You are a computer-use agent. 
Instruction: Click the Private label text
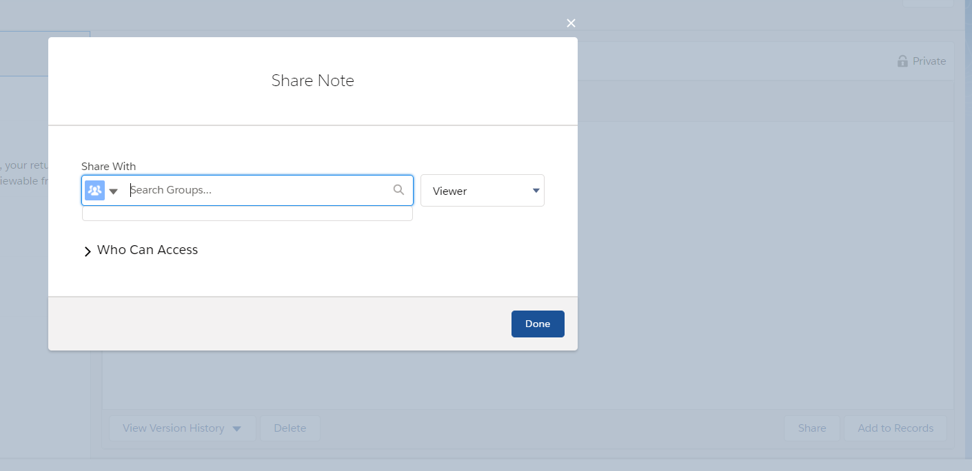pyautogui.click(x=929, y=61)
